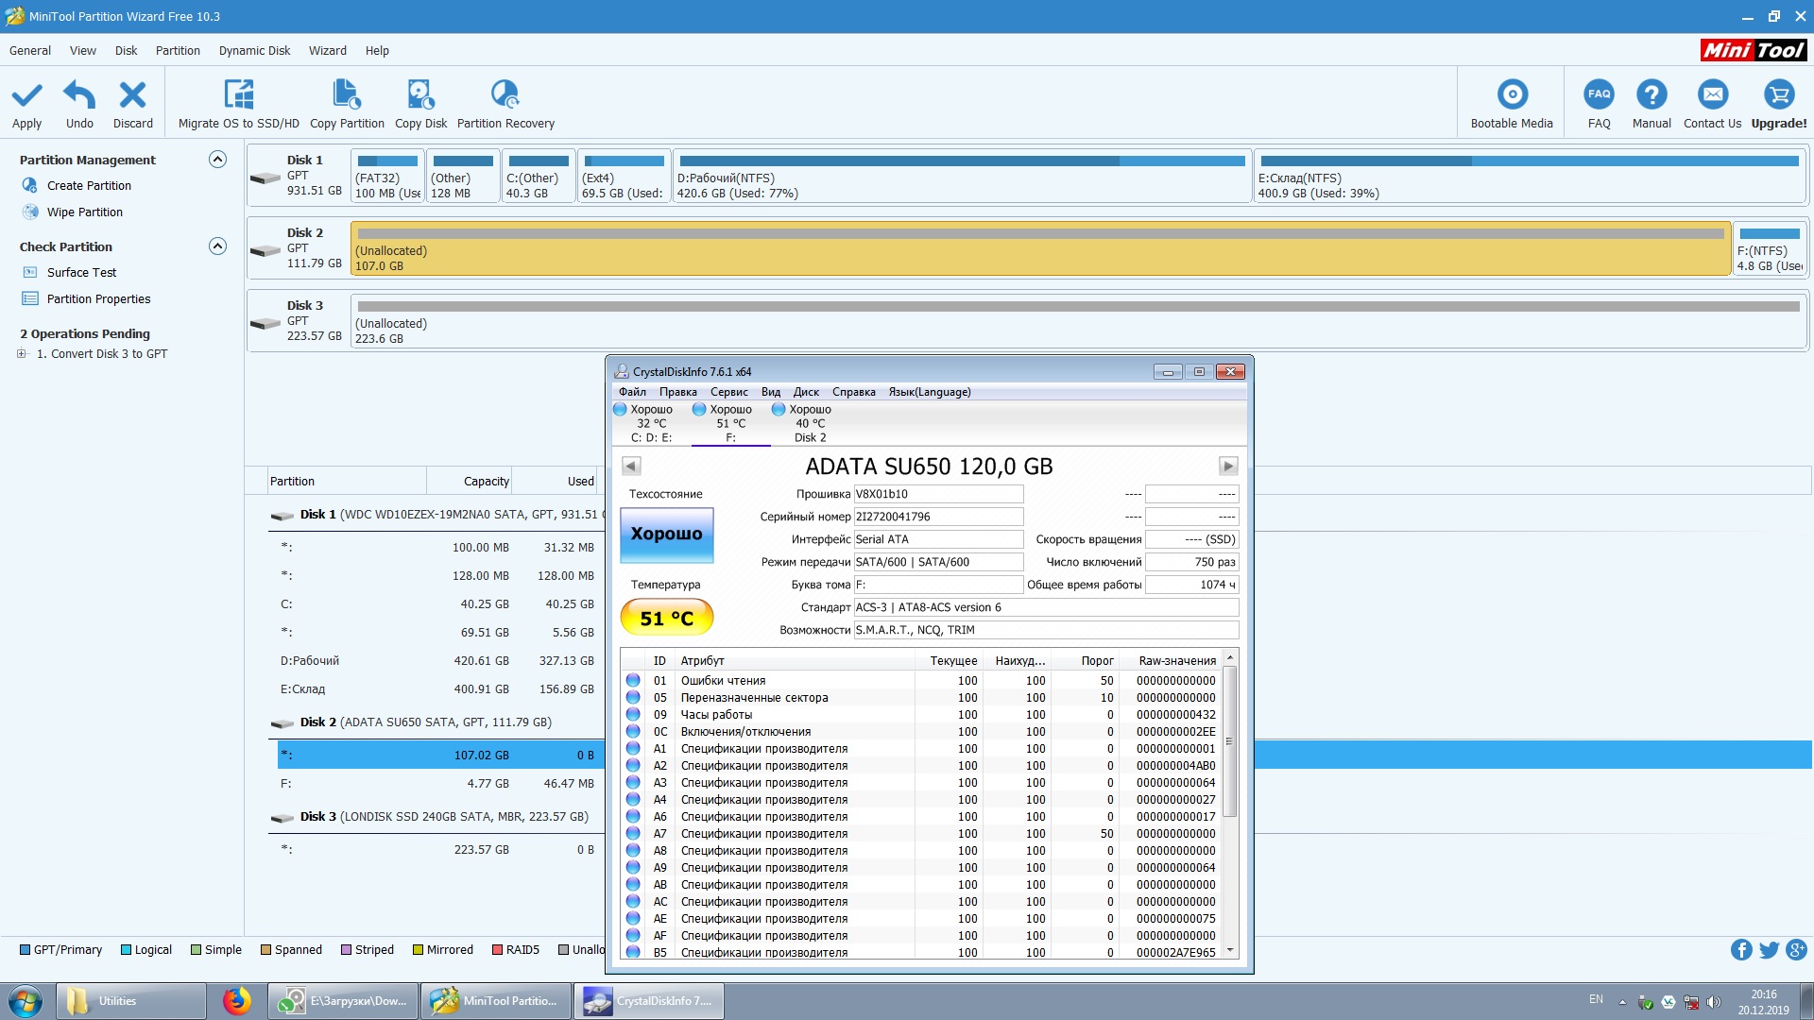Click the Discard X icon
The image size is (1814, 1020).
pos(132,95)
